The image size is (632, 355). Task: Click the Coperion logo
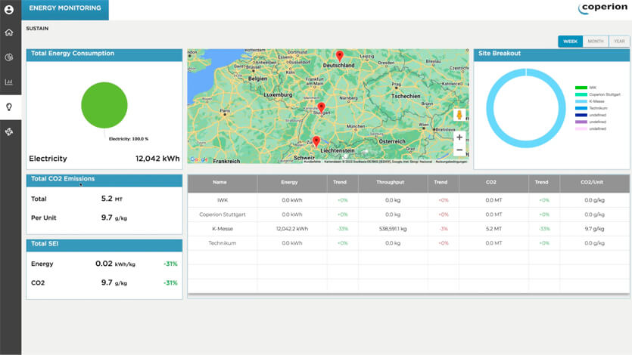602,8
